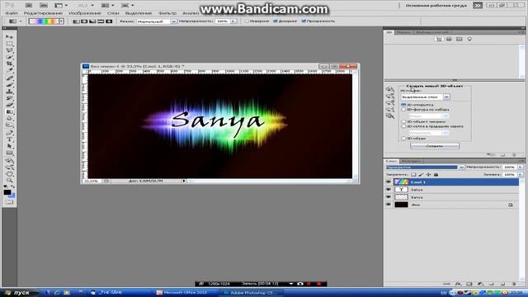Select the Brush tool

(9, 84)
